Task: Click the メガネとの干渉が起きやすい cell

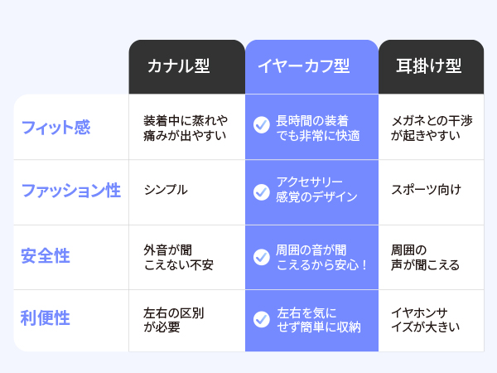Action: [x=432, y=128]
